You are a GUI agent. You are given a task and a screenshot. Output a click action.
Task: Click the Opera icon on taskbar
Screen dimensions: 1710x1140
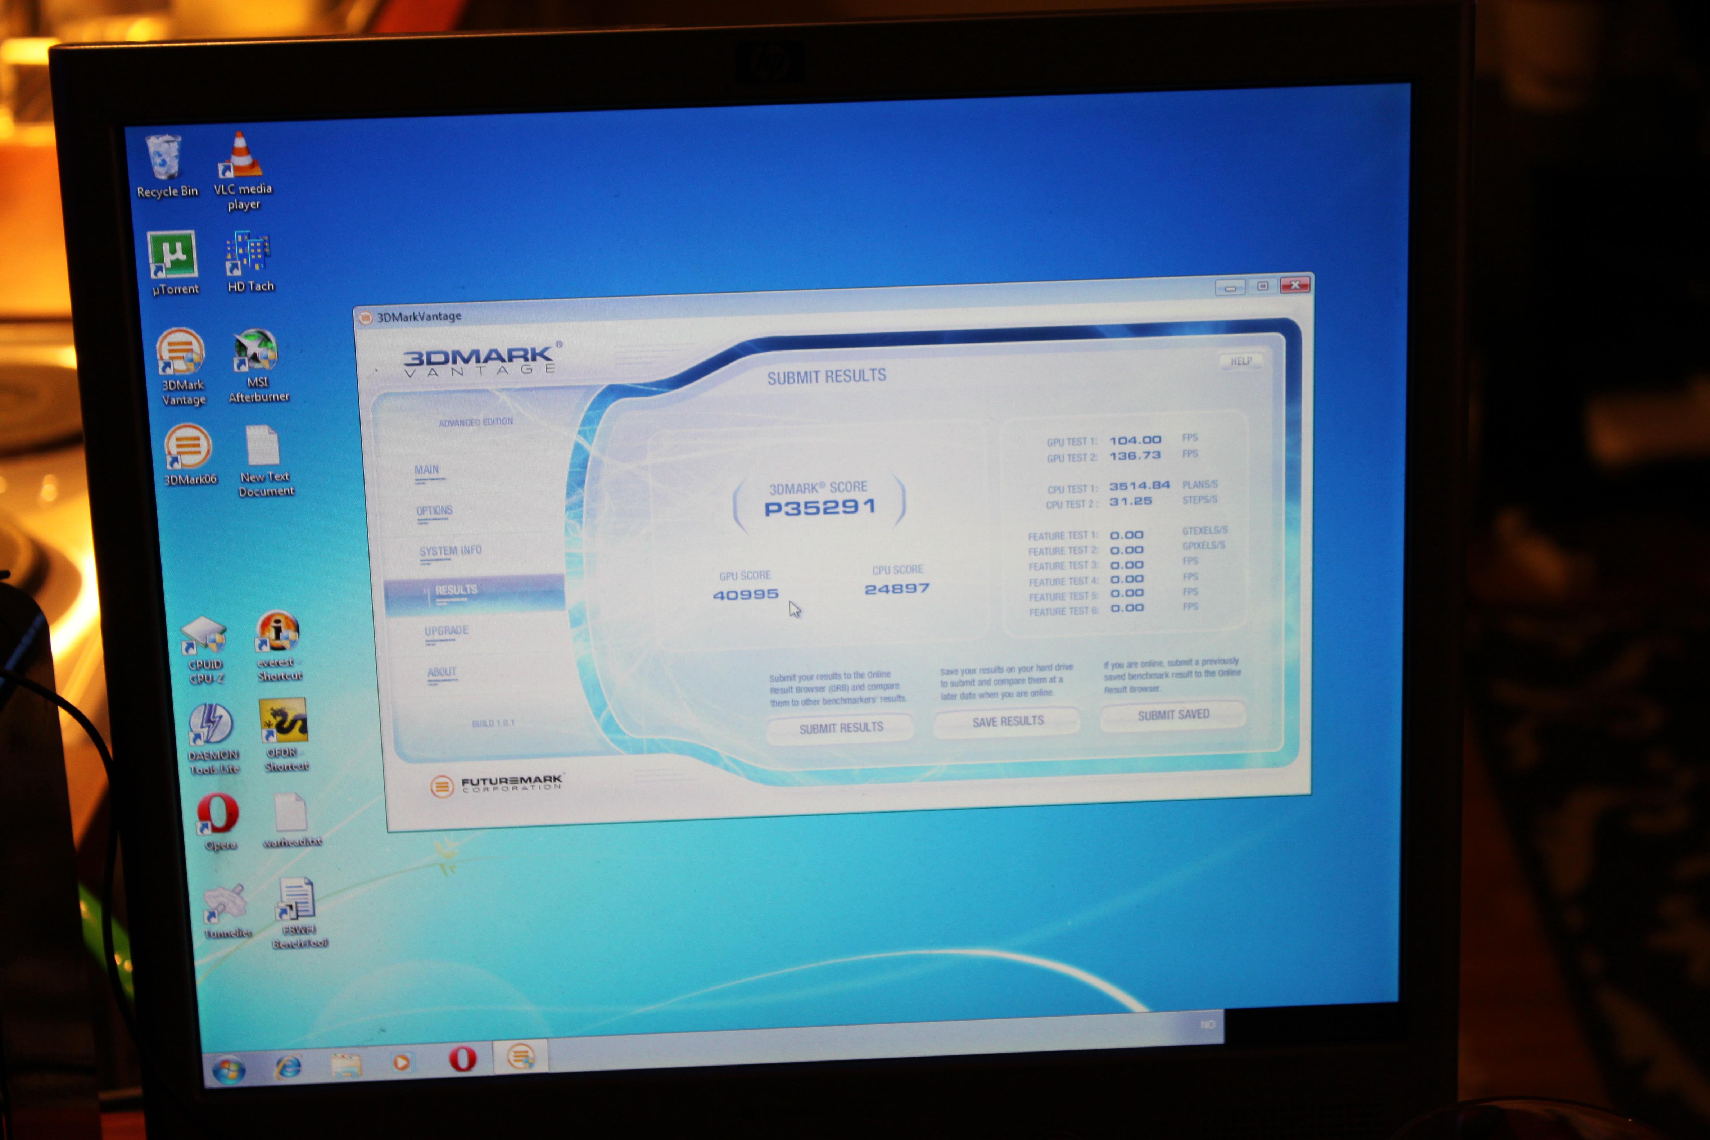point(462,1059)
